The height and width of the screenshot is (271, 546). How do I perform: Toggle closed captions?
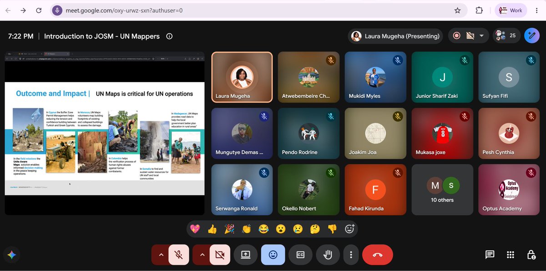[x=300, y=255]
